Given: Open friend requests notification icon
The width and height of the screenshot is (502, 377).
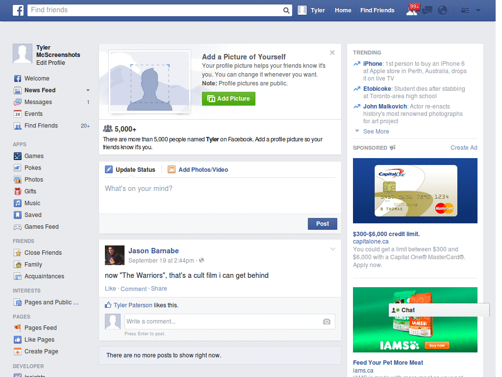Looking at the screenshot, I should pos(412,11).
